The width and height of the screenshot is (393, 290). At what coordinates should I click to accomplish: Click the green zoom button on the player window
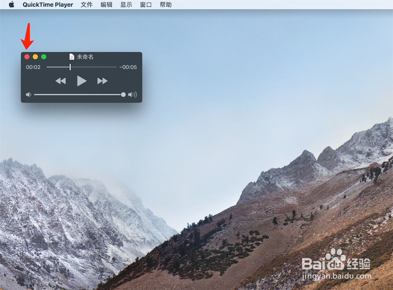pyautogui.click(x=43, y=56)
